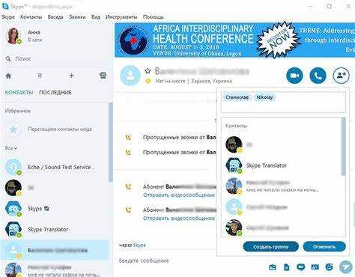Open the Вид menu
The height and width of the screenshot is (277, 355).
pyautogui.click(x=96, y=17)
